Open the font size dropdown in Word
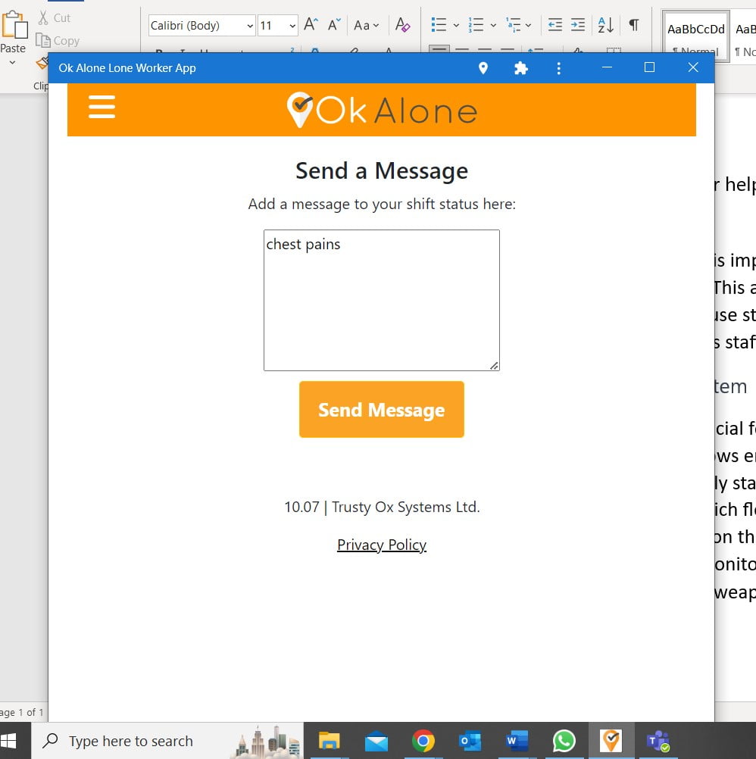The height and width of the screenshot is (759, 756). point(292,26)
